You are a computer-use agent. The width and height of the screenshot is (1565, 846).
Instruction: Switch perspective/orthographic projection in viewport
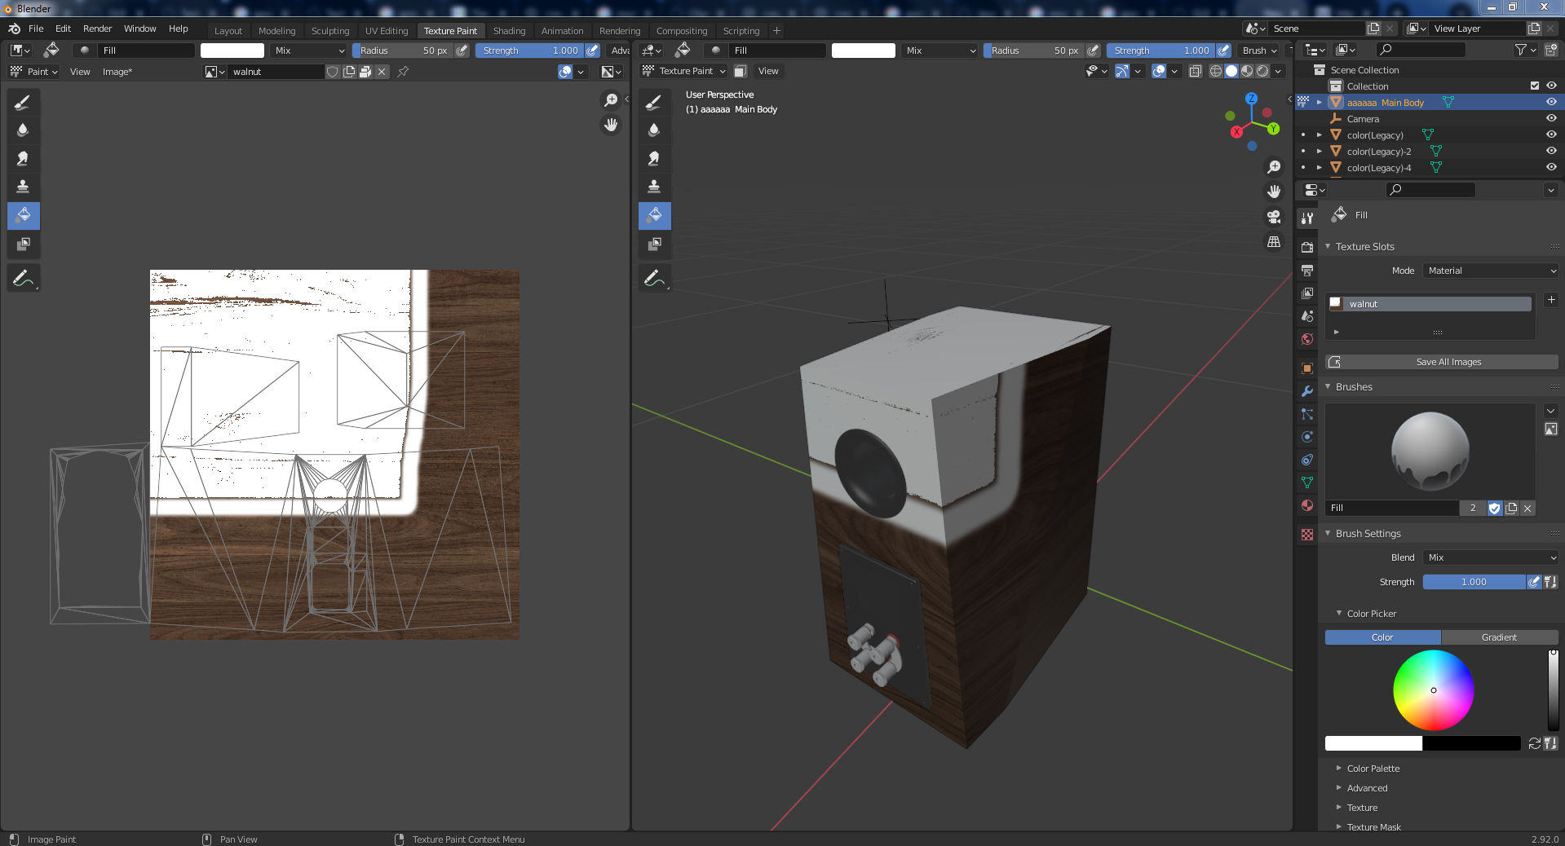point(1274,242)
